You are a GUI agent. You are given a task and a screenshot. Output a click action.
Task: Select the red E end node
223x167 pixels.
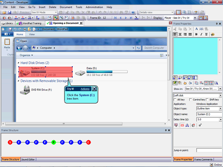click(x=89, y=142)
